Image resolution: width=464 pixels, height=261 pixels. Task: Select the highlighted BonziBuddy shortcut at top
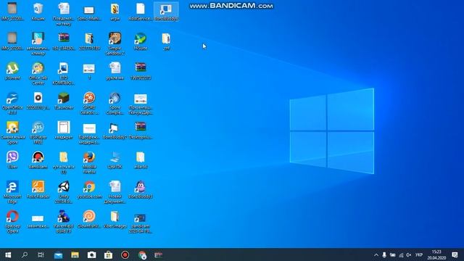(x=166, y=12)
